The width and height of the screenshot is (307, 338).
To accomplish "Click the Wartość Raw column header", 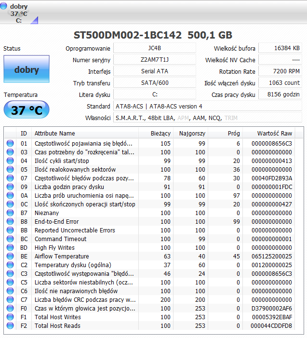I will [x=269, y=134].
